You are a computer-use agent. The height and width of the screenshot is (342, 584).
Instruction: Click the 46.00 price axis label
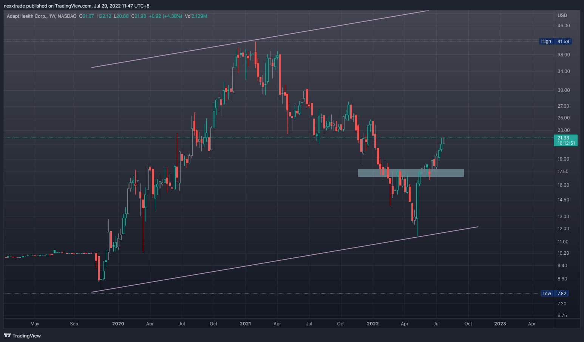564,26
